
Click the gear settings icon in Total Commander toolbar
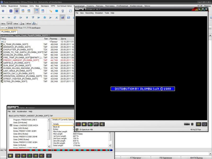3,11
